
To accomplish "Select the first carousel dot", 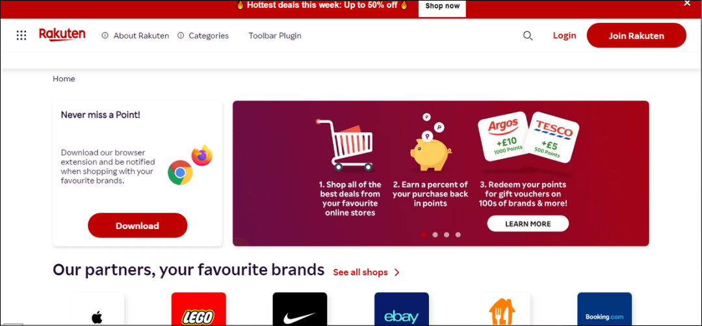I will click(x=424, y=234).
